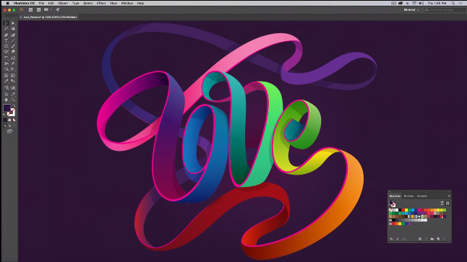This screenshot has height=262, width=467.
Task: Open the Object menu
Action: (x=63, y=4)
